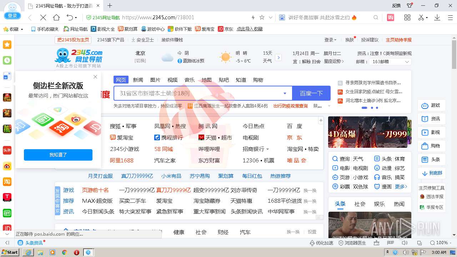
Task: Launch Internet Explorer from taskbar
Action: (28, 252)
